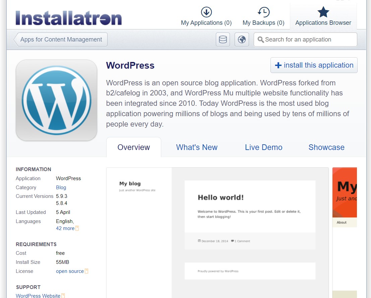371x298 pixels.
Task: Click the My Applications download icon
Action: pyautogui.click(x=206, y=12)
